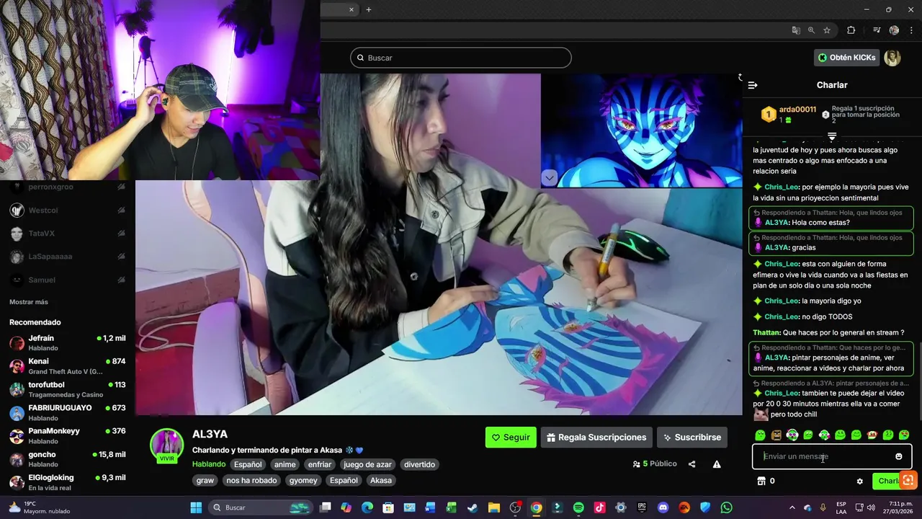
Task: Click the Chrome zoom magnifier icon
Action: coord(811,30)
